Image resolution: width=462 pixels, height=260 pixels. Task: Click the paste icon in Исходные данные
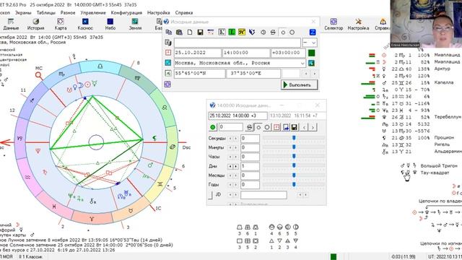click(x=179, y=32)
